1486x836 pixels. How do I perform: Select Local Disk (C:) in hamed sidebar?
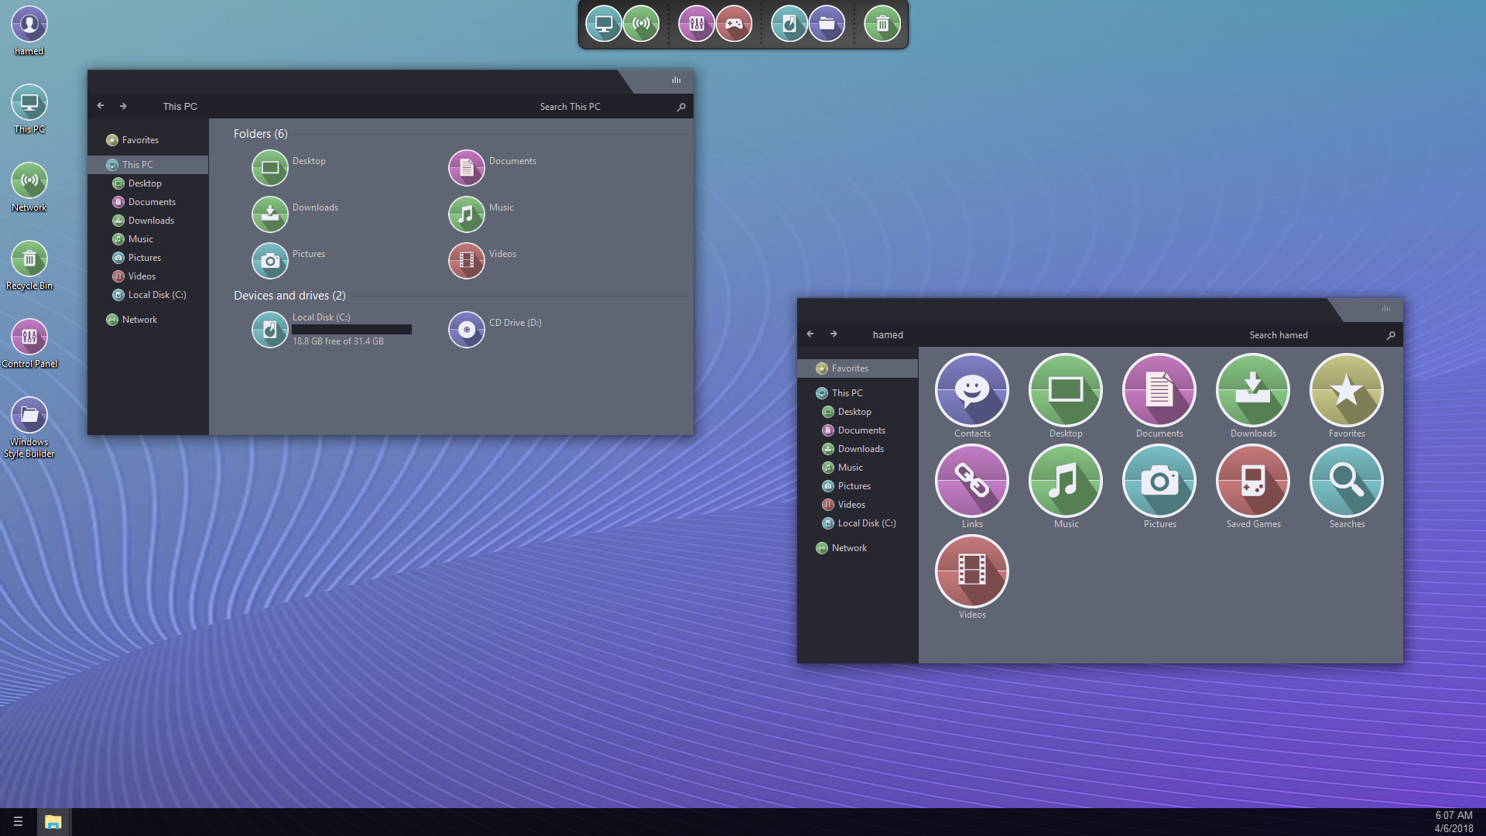[x=866, y=523]
